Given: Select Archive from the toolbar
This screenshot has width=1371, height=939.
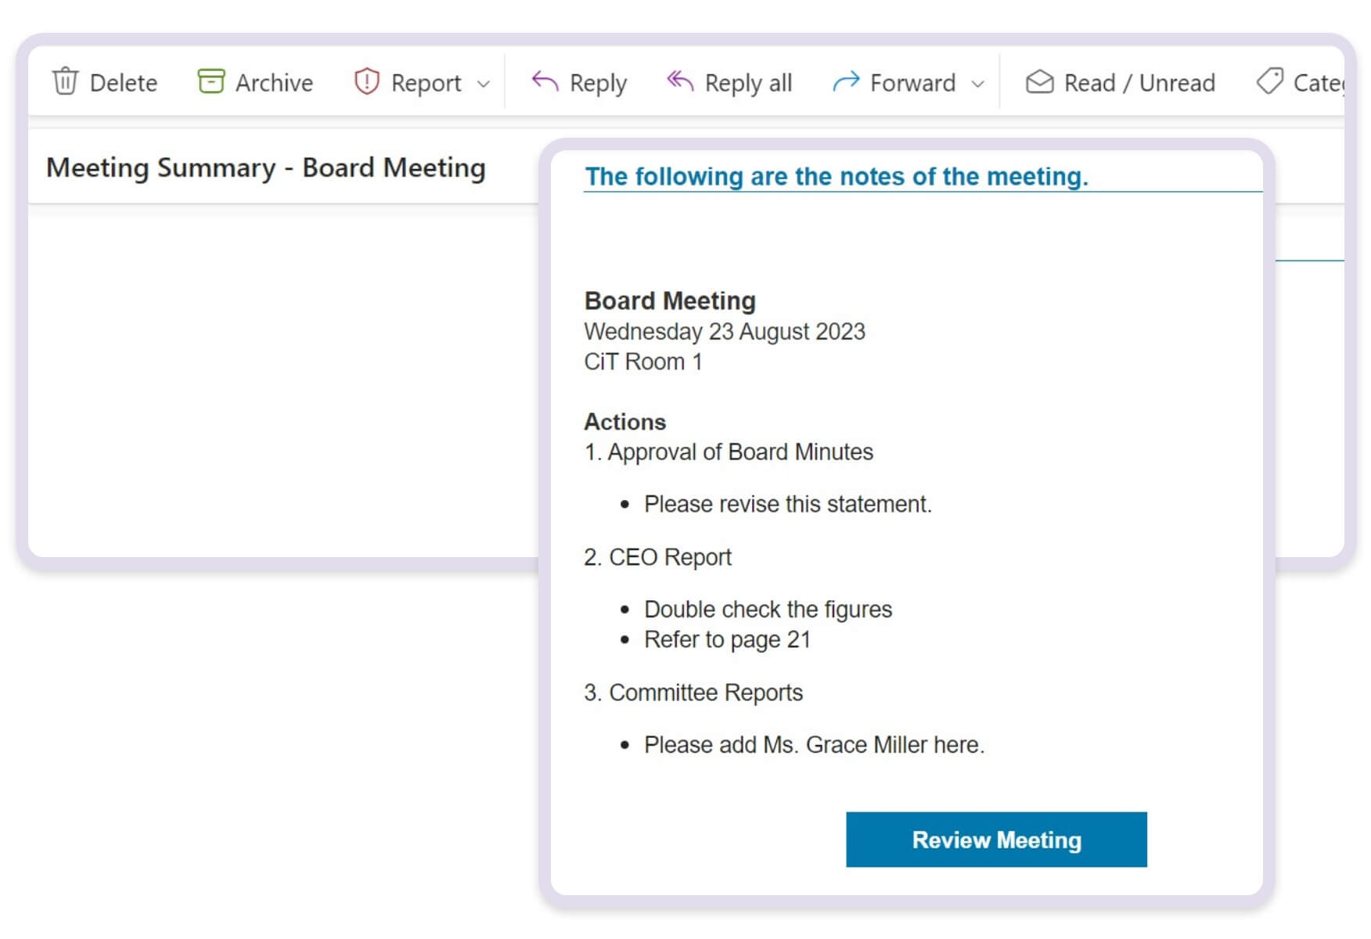Looking at the screenshot, I should click(x=254, y=81).
